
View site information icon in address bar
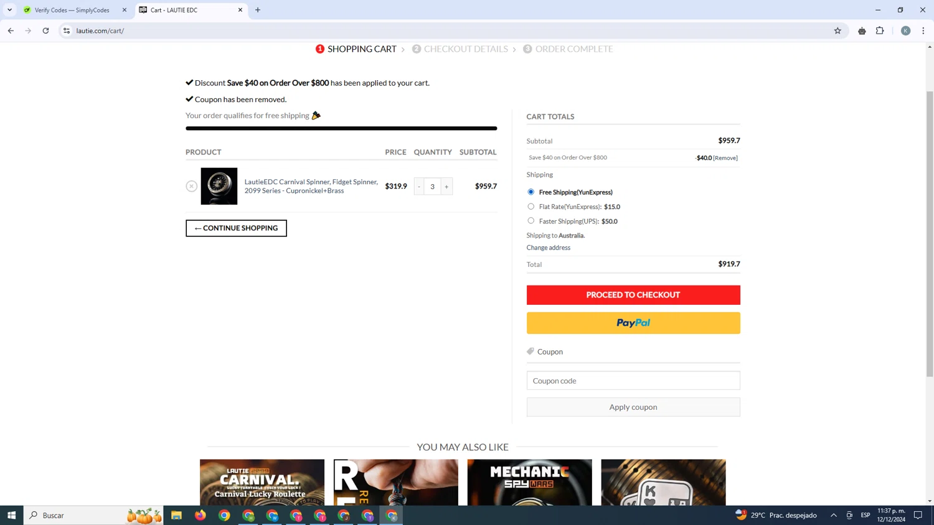tap(67, 30)
